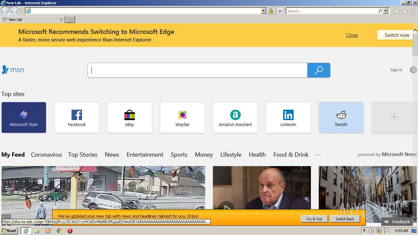
Task: Switch to the Lifestyle tab
Action: click(231, 155)
